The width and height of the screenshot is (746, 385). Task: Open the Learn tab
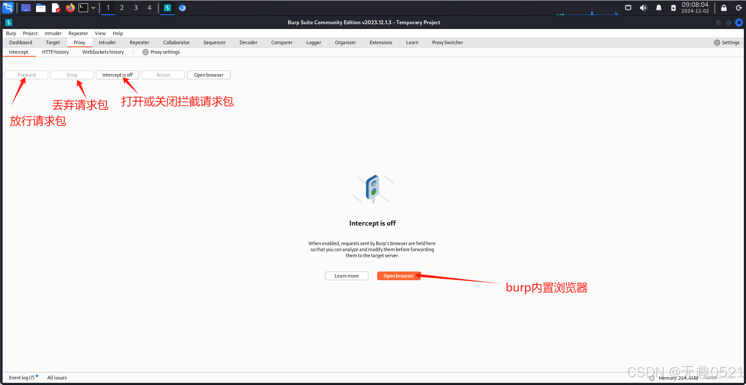412,42
